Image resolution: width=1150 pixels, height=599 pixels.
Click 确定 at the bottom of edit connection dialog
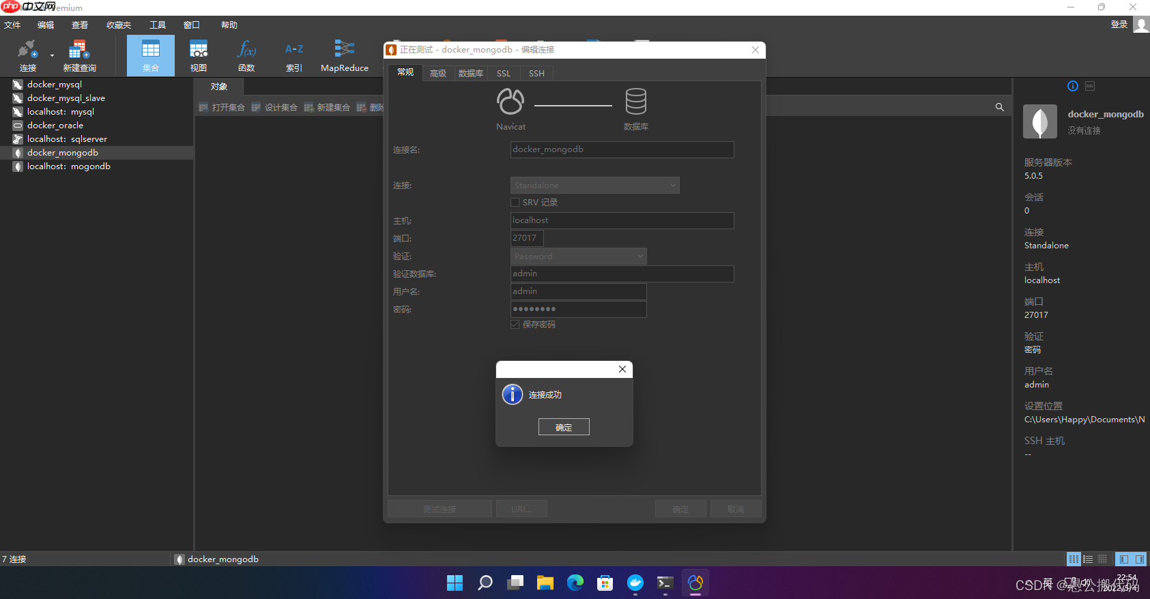tap(681, 509)
